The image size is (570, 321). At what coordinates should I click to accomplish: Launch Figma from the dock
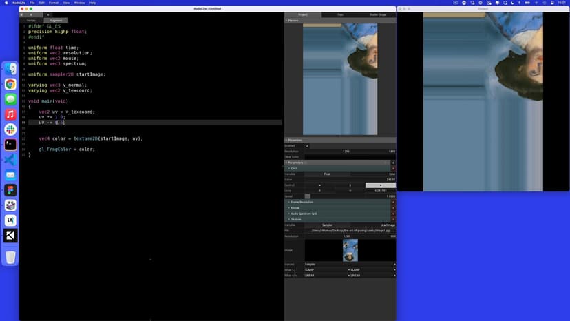coord(10,190)
